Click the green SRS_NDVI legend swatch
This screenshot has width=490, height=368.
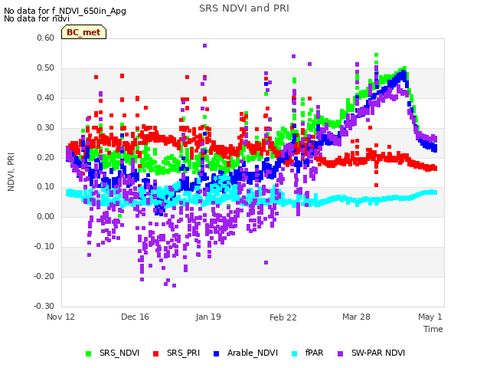[89, 353]
